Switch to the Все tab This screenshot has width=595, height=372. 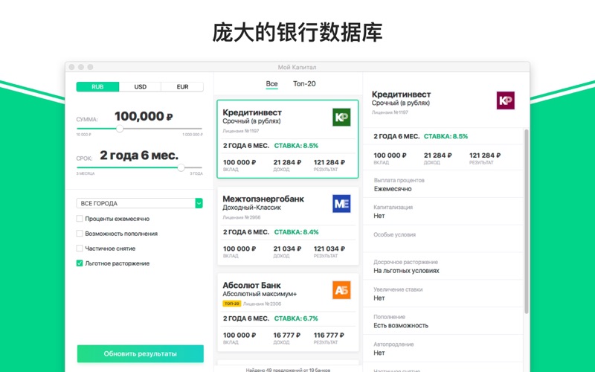click(271, 84)
